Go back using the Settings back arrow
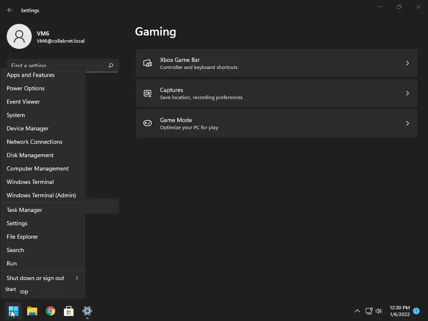Viewport: 428px width, 321px height. [x=10, y=10]
